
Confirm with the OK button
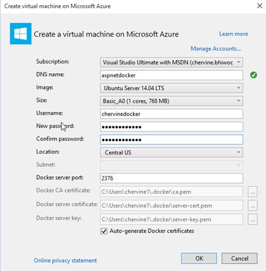click(x=199, y=258)
